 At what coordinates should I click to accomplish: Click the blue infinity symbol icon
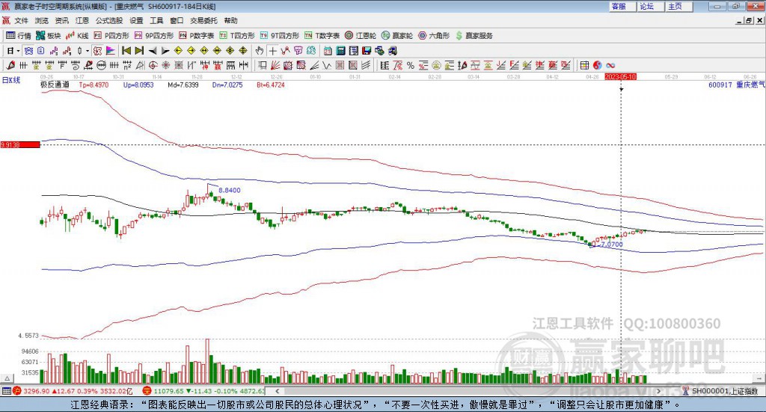(x=610, y=65)
